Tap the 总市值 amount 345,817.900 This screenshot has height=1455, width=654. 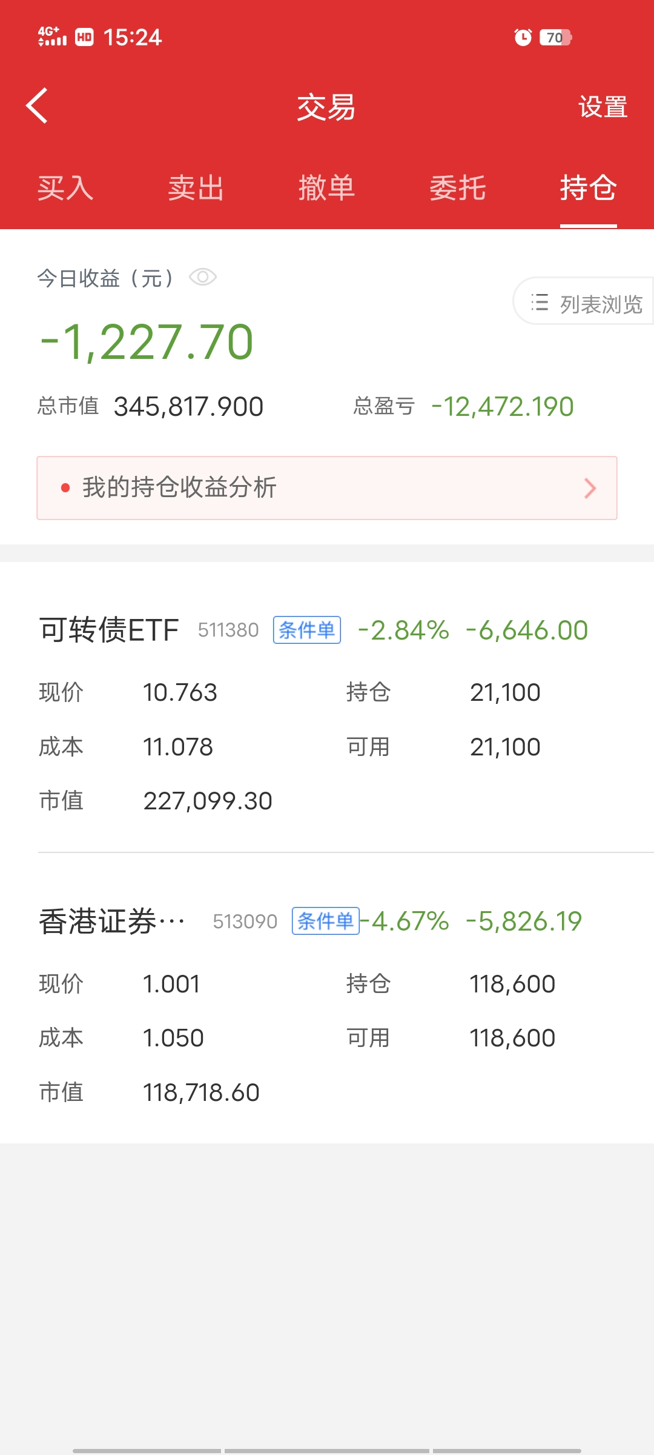(x=188, y=407)
